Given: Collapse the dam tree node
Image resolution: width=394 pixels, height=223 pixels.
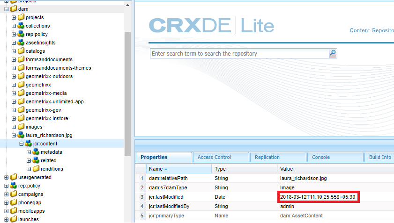Looking at the screenshot, I should [x=6, y=9].
